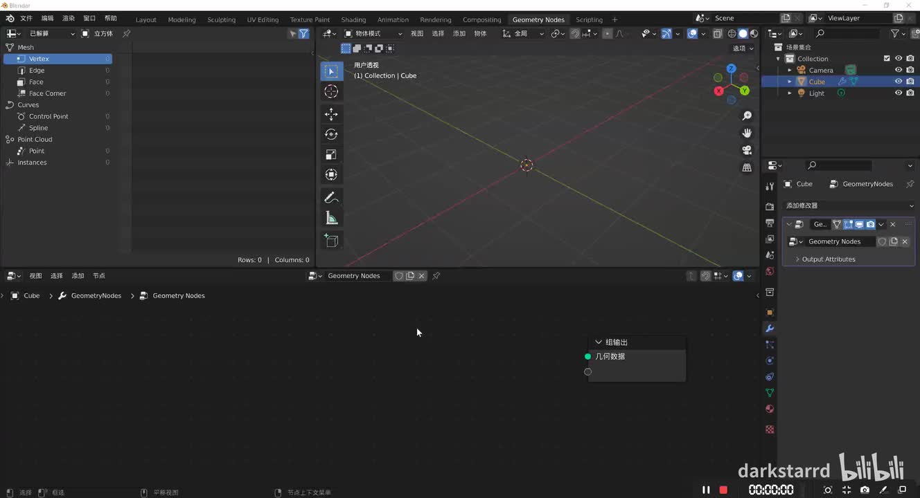Screen dimensions: 920x498
Task: Select the Measure tool in viewport toolbar
Action: (x=331, y=218)
